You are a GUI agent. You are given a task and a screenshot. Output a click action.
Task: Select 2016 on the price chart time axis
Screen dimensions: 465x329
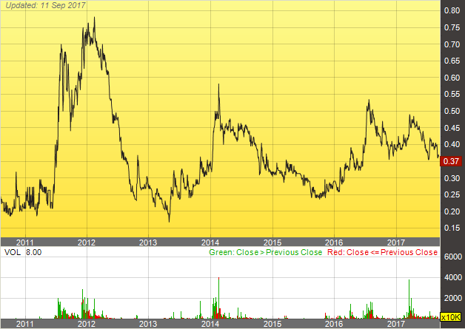[x=335, y=242]
